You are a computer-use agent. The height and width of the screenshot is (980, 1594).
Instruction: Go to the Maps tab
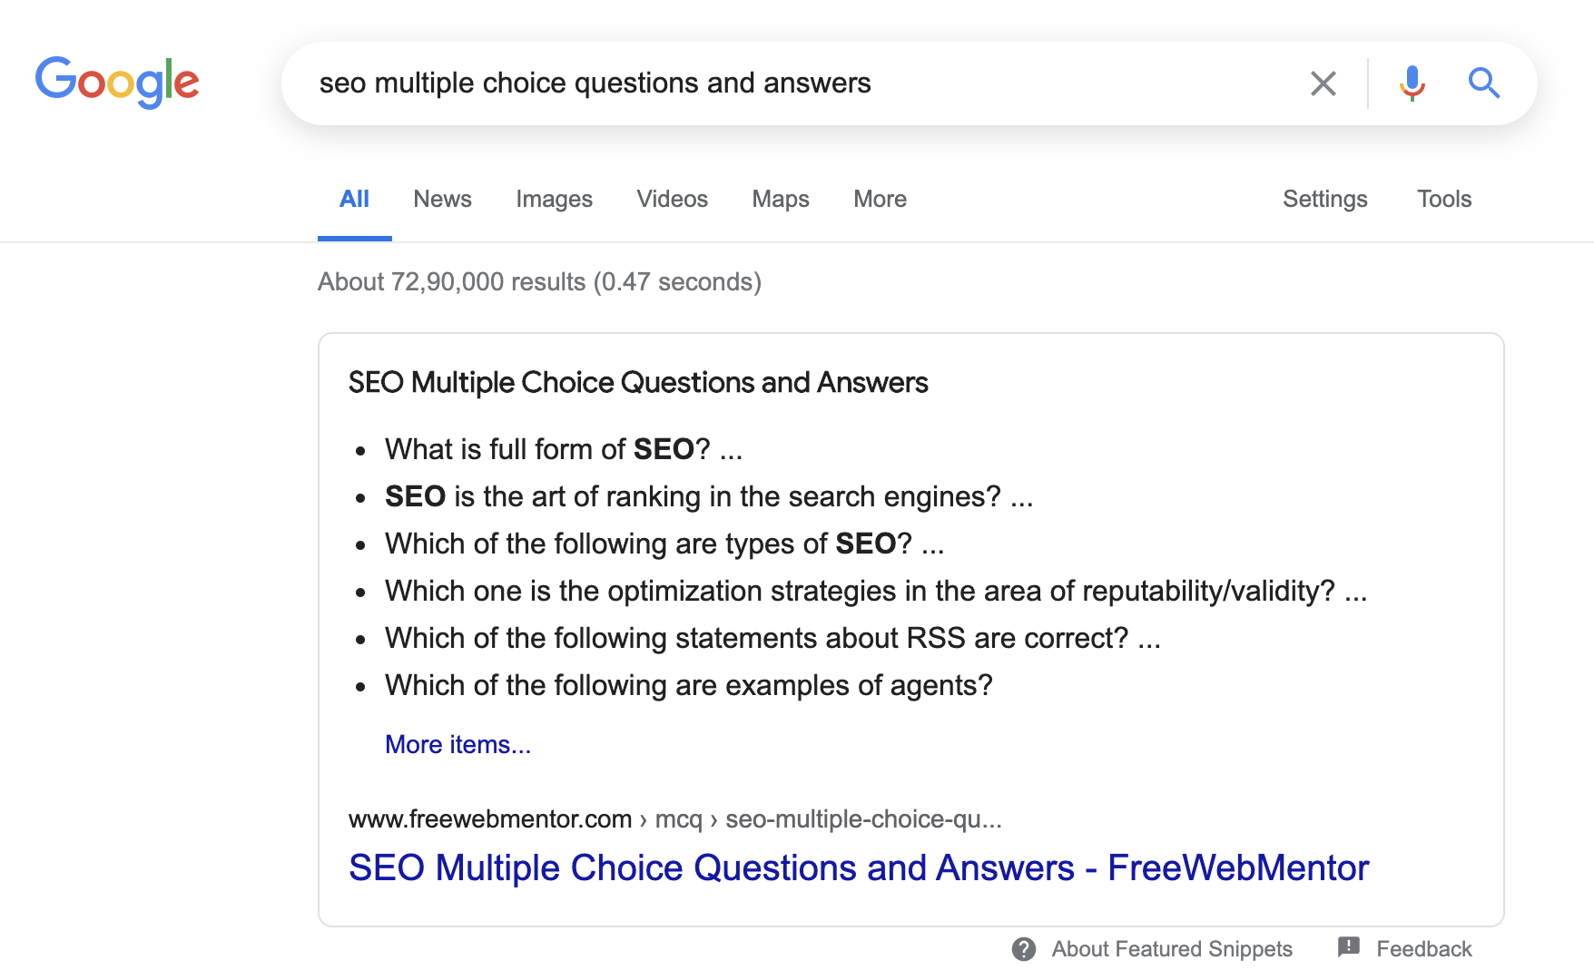click(781, 199)
